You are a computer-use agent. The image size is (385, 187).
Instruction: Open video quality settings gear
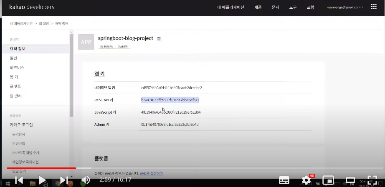[306, 180]
